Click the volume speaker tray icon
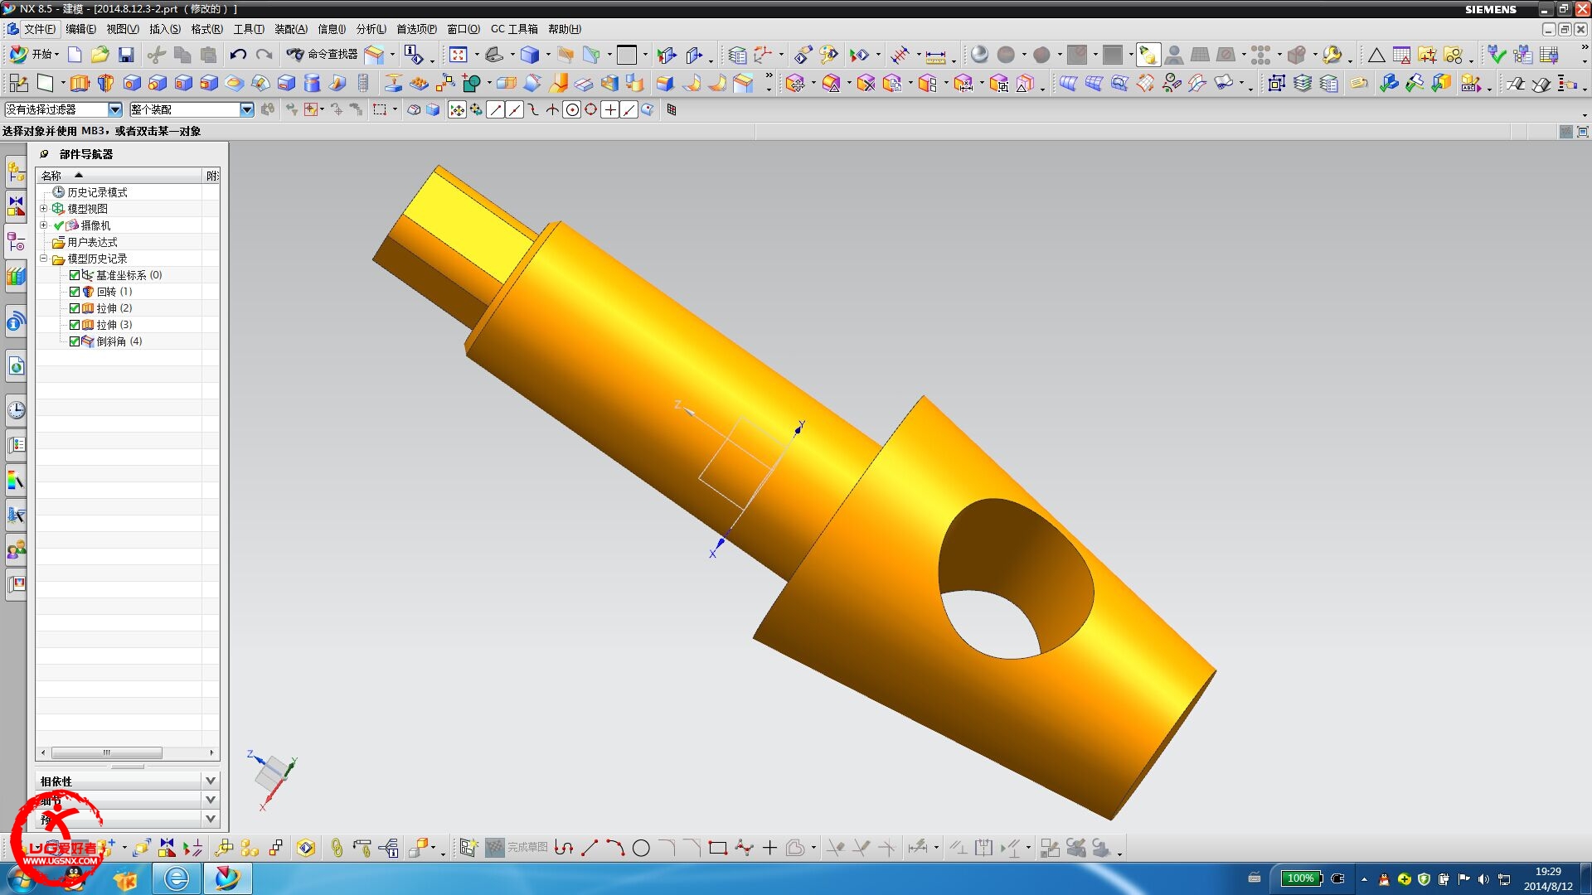 point(1483,879)
